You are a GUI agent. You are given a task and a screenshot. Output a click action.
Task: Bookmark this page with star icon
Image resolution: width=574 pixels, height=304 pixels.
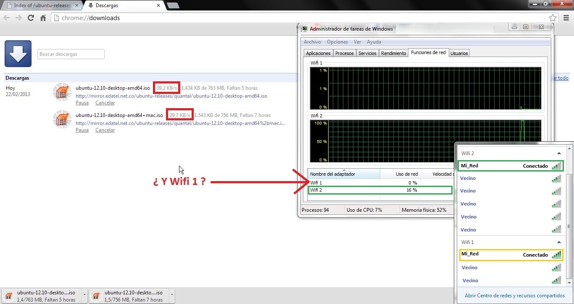point(553,18)
